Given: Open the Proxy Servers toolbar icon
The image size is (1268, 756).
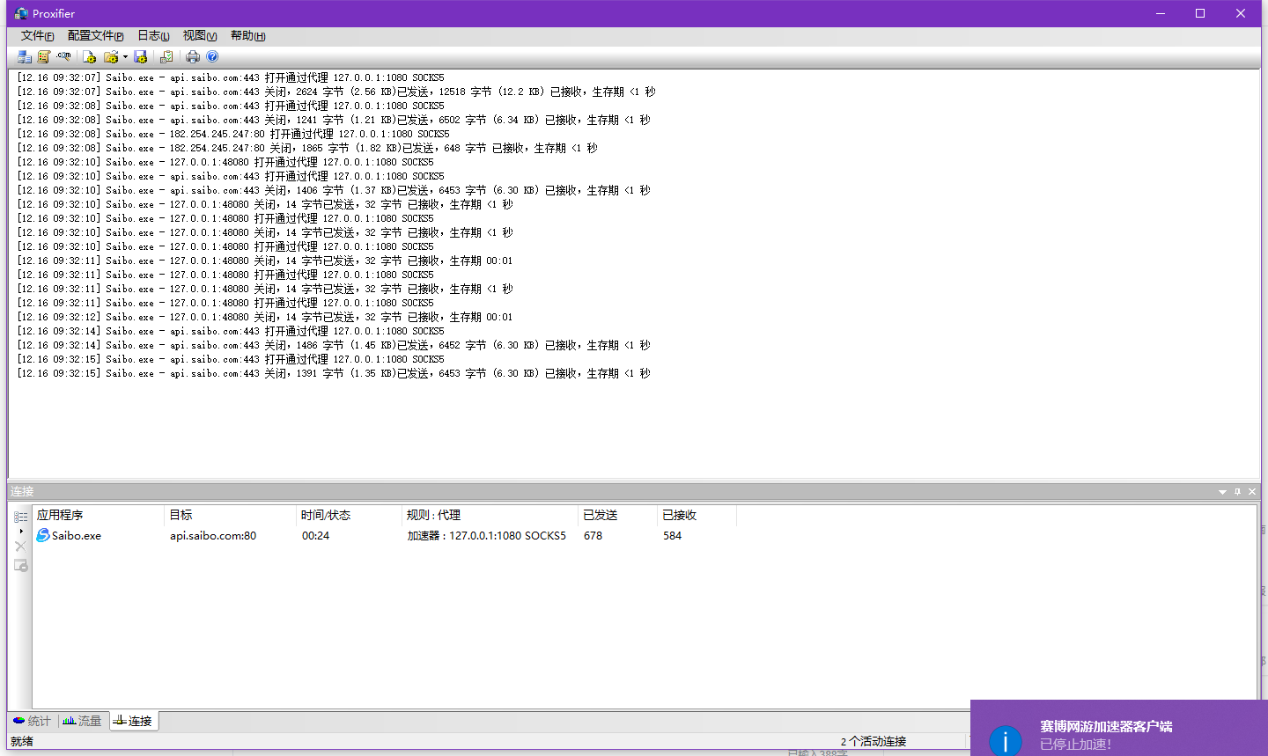Looking at the screenshot, I should point(25,56).
